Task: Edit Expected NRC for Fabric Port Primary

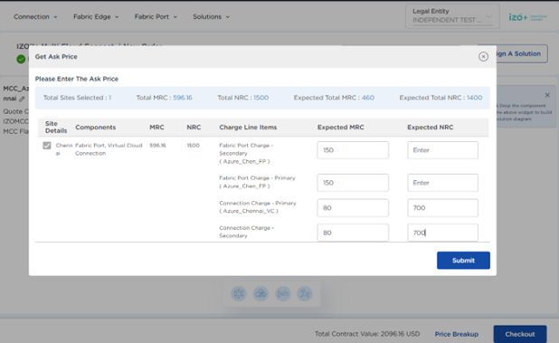Action: 442,183
